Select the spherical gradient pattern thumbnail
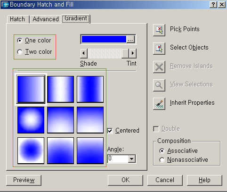The height and width of the screenshot is (192, 227). (x=31, y=120)
